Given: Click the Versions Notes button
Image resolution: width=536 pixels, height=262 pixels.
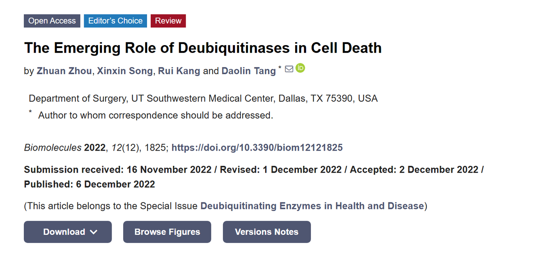Looking at the screenshot, I should tap(267, 232).
